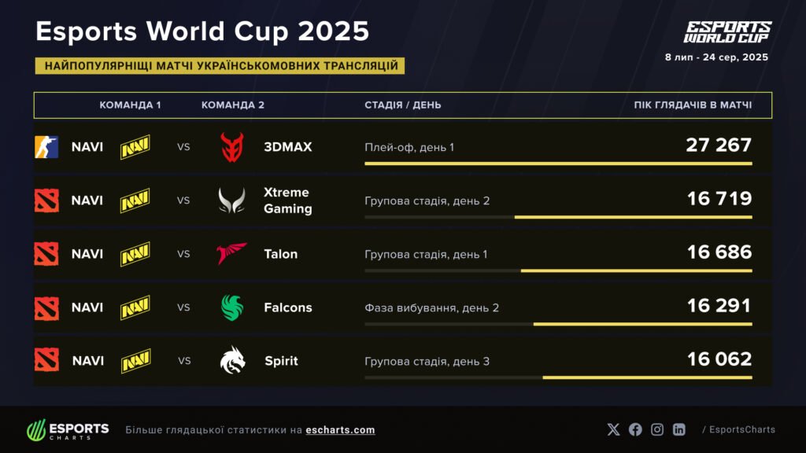Click the КОМАНДА 1 column header
The image size is (806, 453).
(130, 105)
